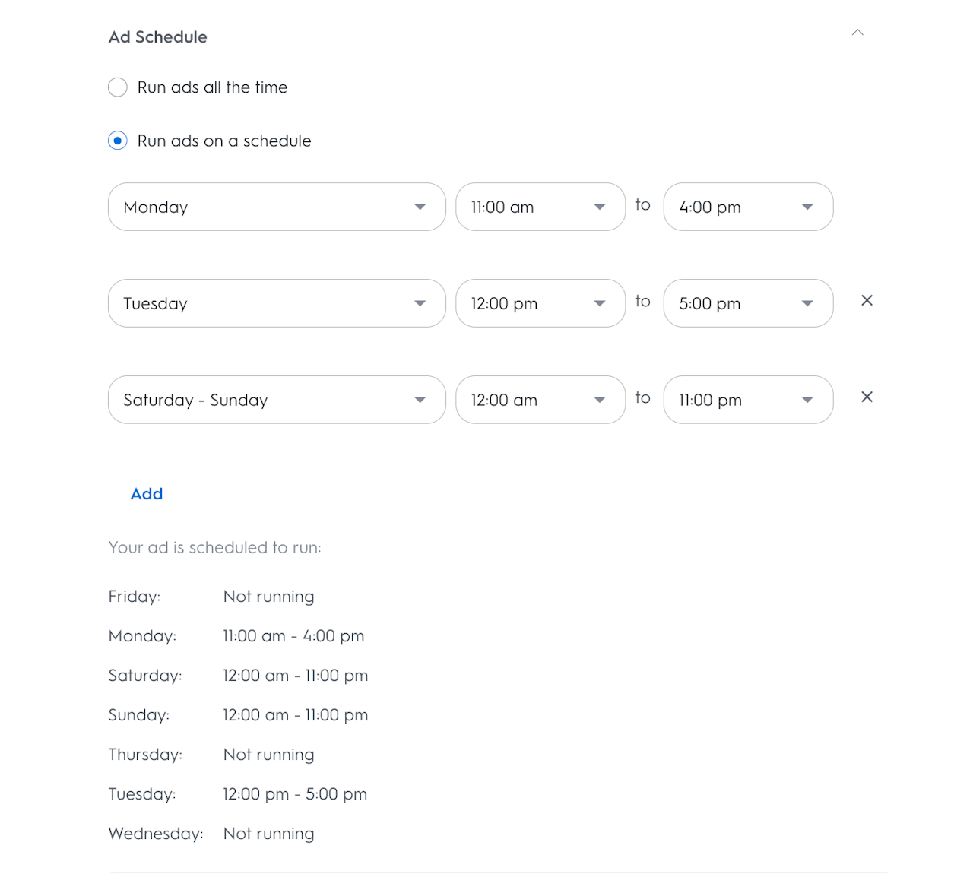Open the 4:00 pm end time dropdown

[x=748, y=207]
